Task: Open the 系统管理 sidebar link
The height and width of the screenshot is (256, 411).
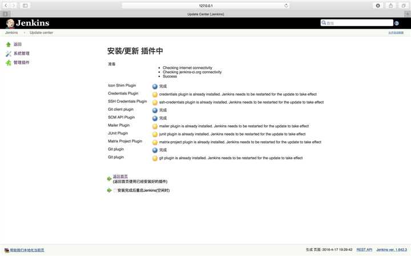Action: pyautogui.click(x=22, y=53)
